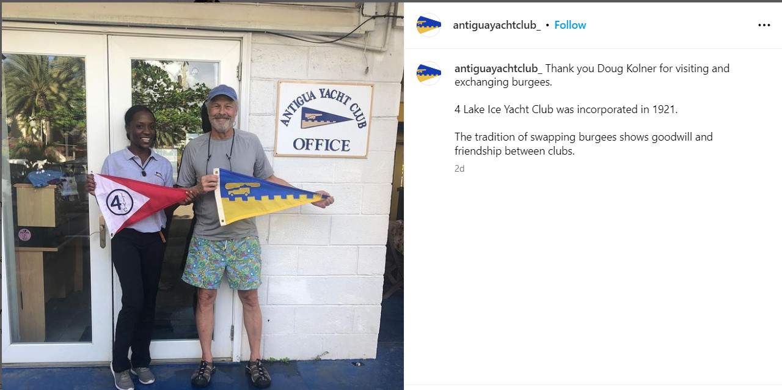Click the circled 4 emblem on the burgee

pyautogui.click(x=119, y=202)
